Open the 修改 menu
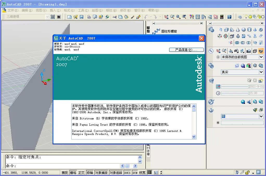 click(x=125, y=10)
